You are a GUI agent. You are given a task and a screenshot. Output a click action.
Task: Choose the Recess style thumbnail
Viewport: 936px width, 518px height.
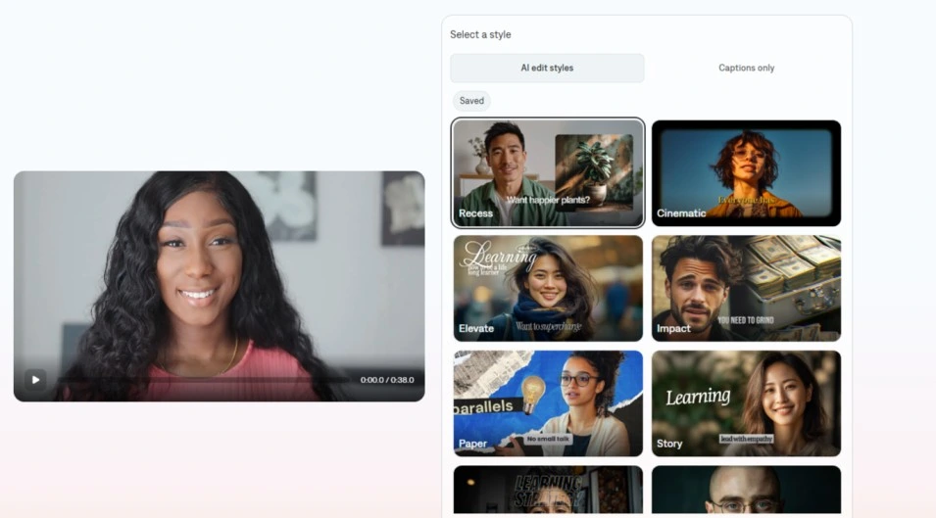pos(548,173)
